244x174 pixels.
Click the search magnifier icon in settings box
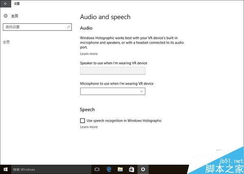(68, 27)
